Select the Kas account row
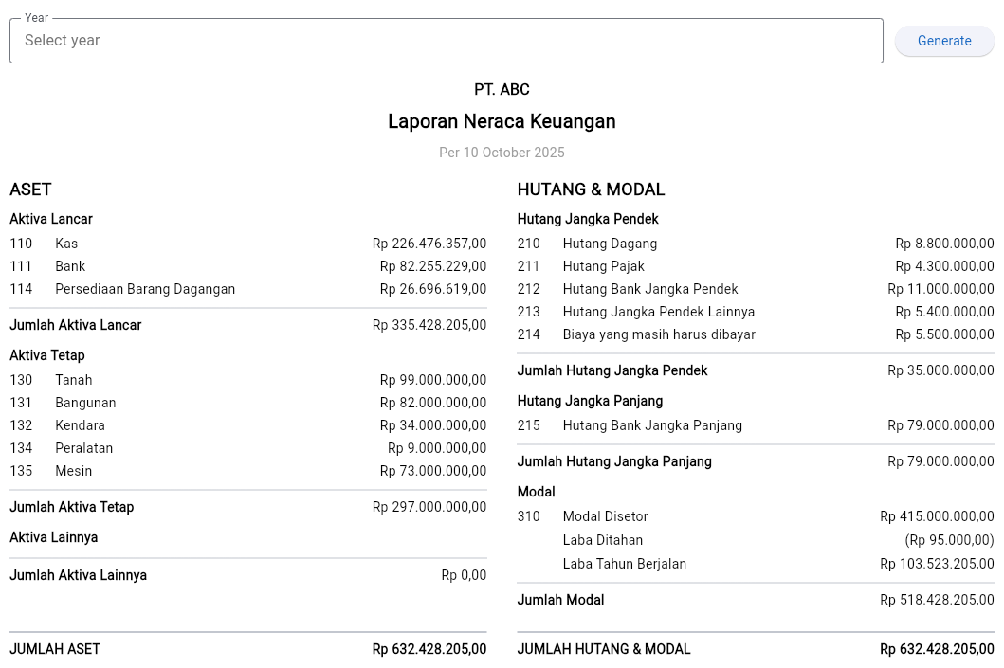 [66, 244]
